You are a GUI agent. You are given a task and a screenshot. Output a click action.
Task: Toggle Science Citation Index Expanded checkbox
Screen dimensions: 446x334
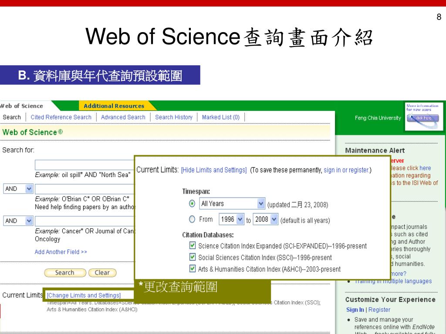(x=193, y=245)
